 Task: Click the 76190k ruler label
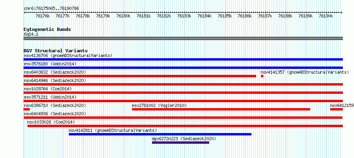tap(326, 16)
